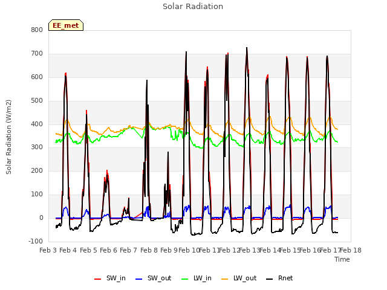Click the Feb 9 midday peak reaching 700
Viewport: 387px width, 290px height.
pyautogui.click(x=186, y=52)
